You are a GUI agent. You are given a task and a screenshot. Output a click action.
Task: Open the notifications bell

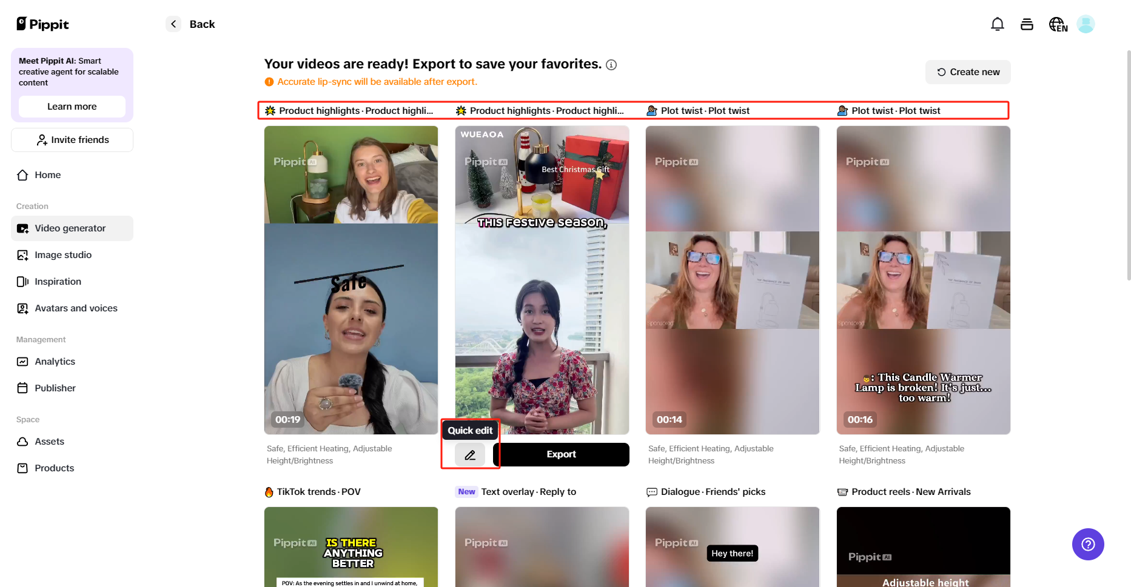[x=997, y=24]
